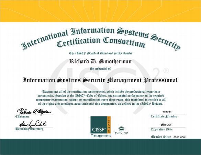This screenshot has height=155, width=201.
Task: Click the Chairman label under signature
Action: coord(22,116)
